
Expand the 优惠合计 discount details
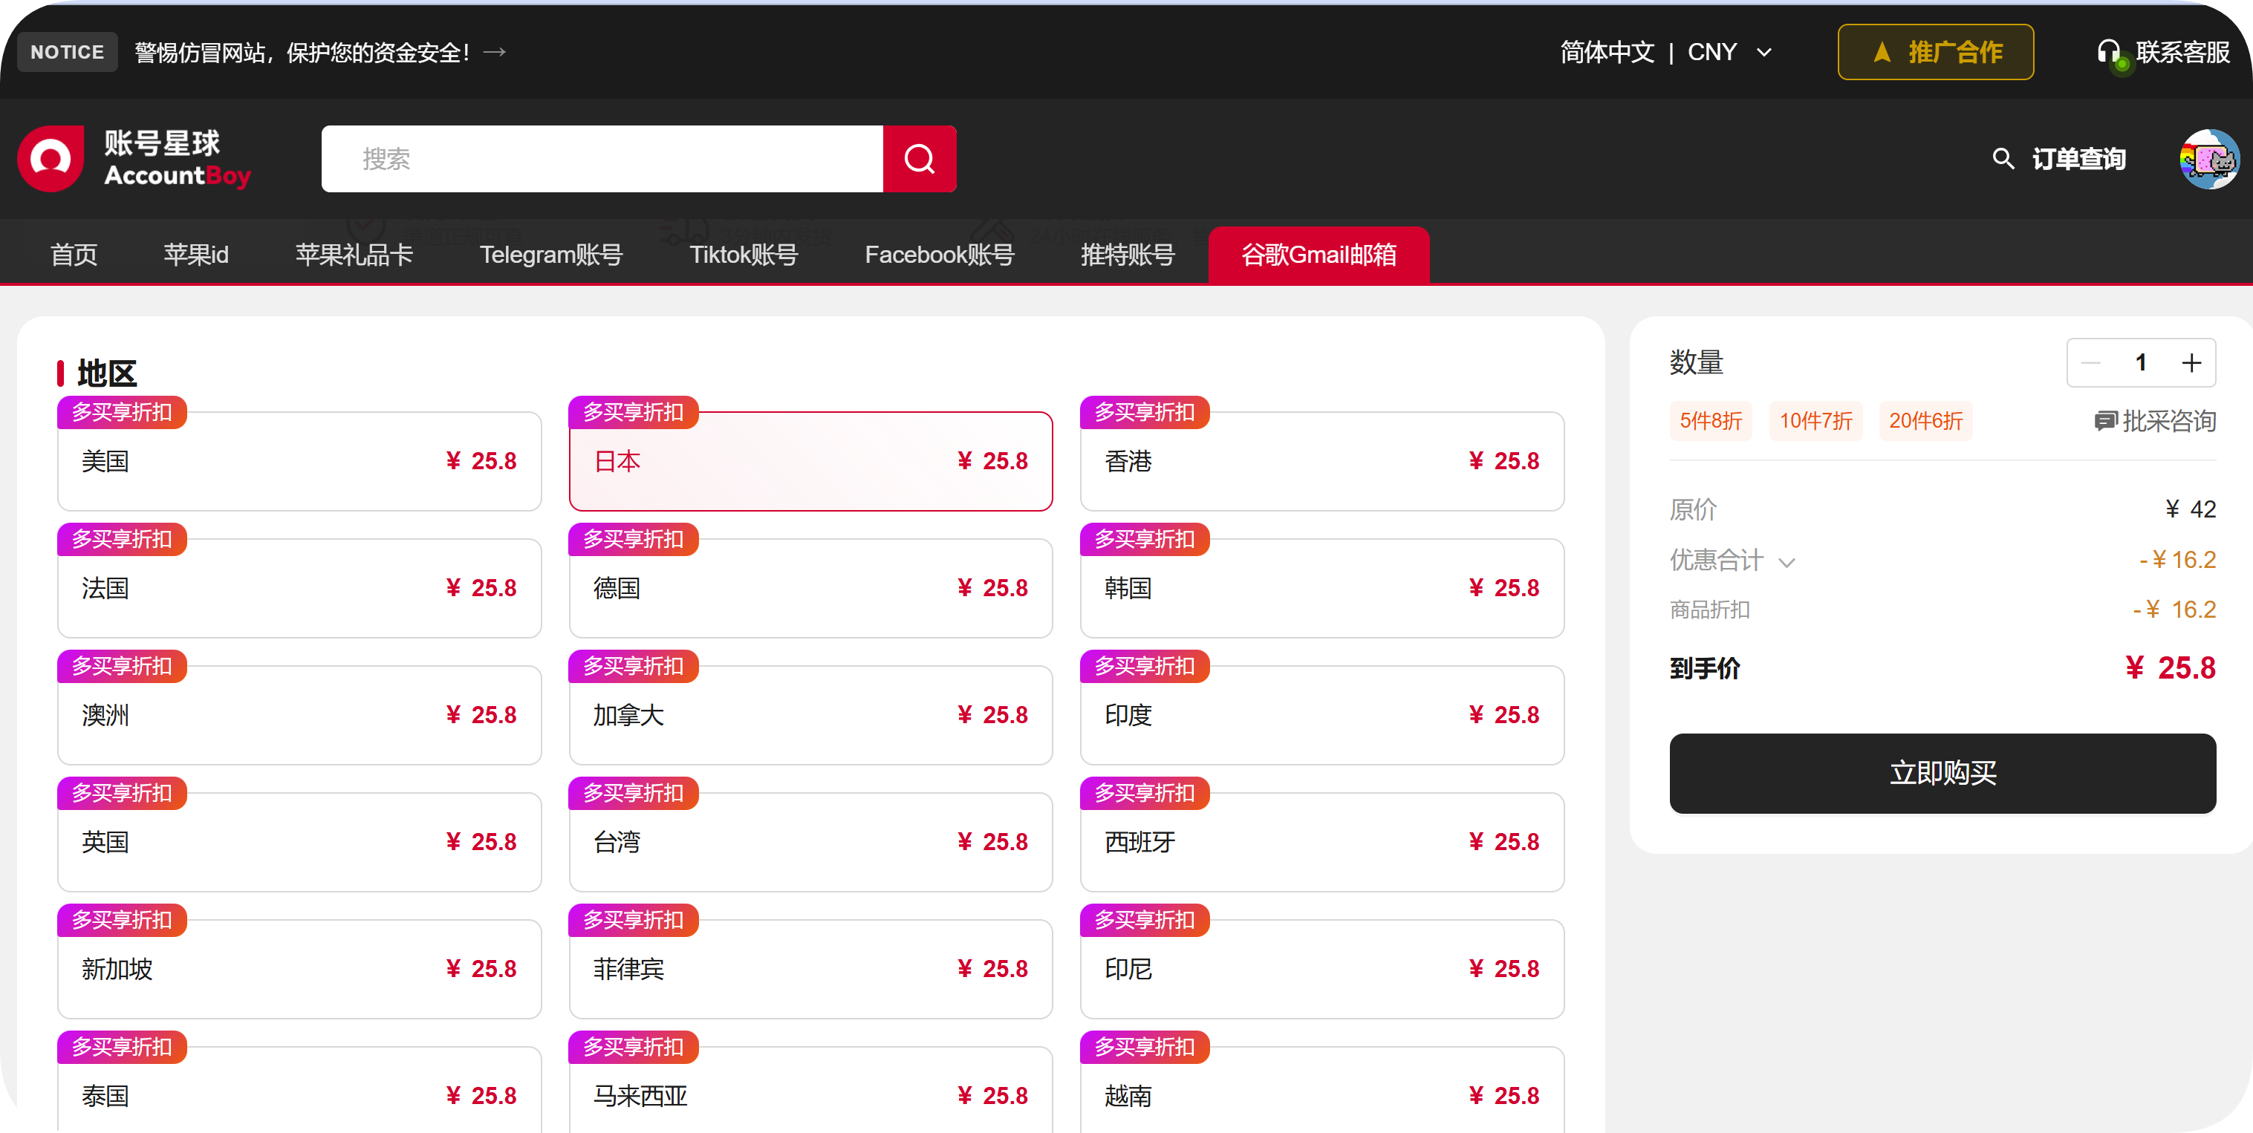click(x=1787, y=562)
